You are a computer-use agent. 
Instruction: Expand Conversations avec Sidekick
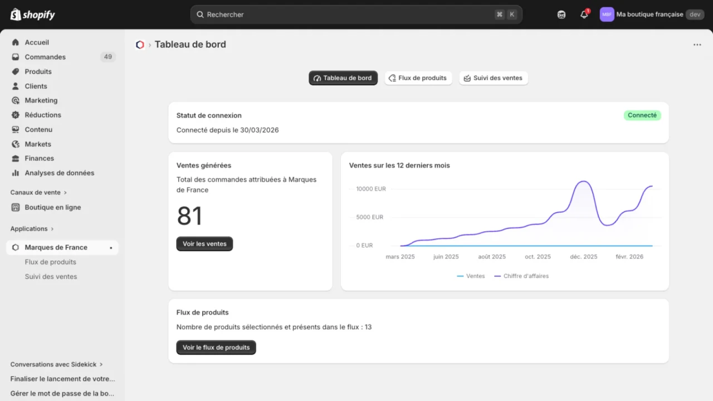57,364
